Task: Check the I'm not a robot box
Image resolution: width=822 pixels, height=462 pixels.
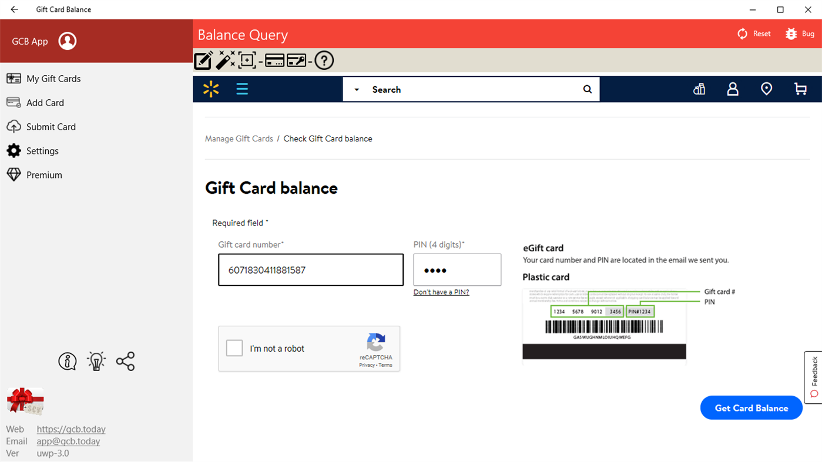Action: pyautogui.click(x=234, y=348)
